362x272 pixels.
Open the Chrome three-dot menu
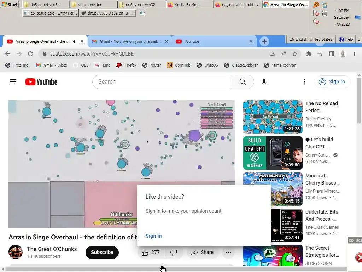[354, 54]
